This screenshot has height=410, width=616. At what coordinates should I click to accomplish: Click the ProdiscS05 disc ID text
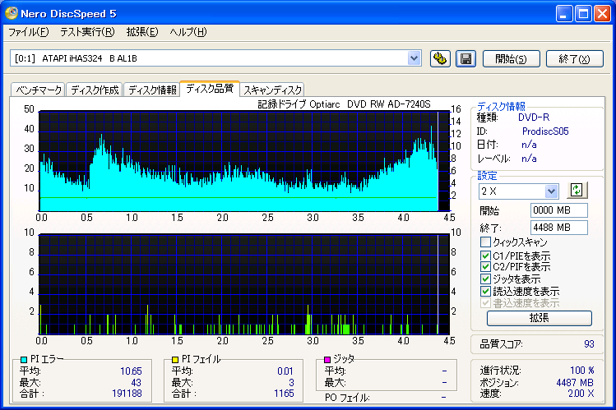coord(545,131)
